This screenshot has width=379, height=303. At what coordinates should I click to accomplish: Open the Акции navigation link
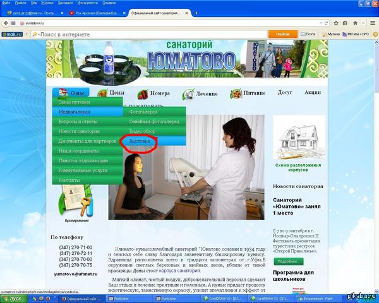pyautogui.click(x=312, y=93)
